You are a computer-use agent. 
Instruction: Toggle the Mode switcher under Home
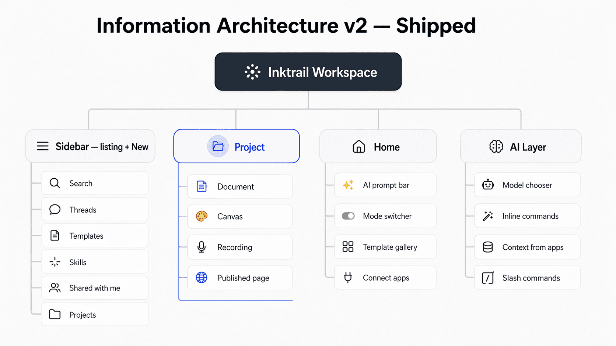pos(348,216)
